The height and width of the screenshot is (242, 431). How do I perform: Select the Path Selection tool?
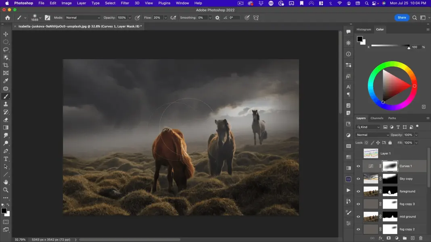click(6, 167)
